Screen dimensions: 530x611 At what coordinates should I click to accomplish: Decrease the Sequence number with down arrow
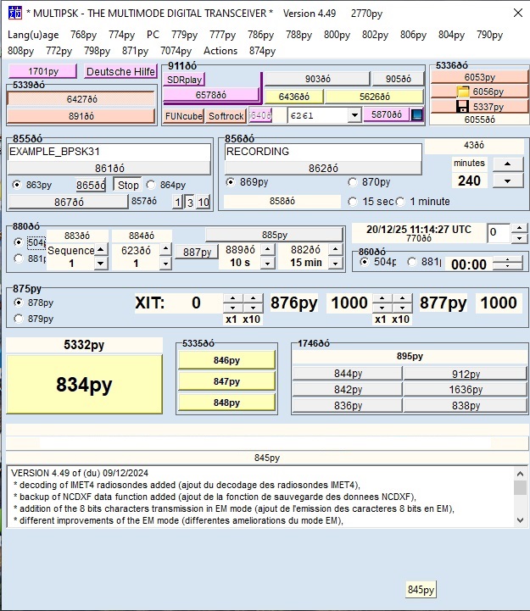click(100, 264)
